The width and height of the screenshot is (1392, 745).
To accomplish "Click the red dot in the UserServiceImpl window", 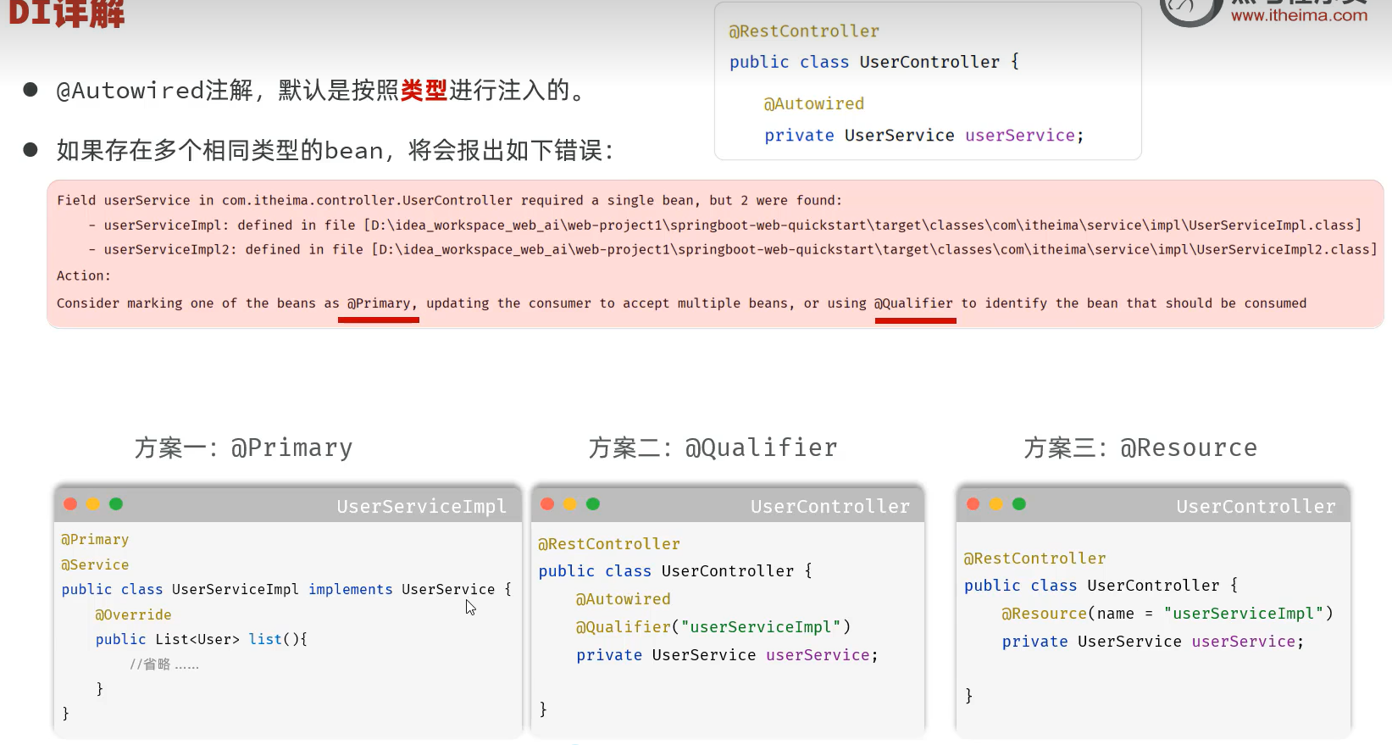I will (x=70, y=504).
